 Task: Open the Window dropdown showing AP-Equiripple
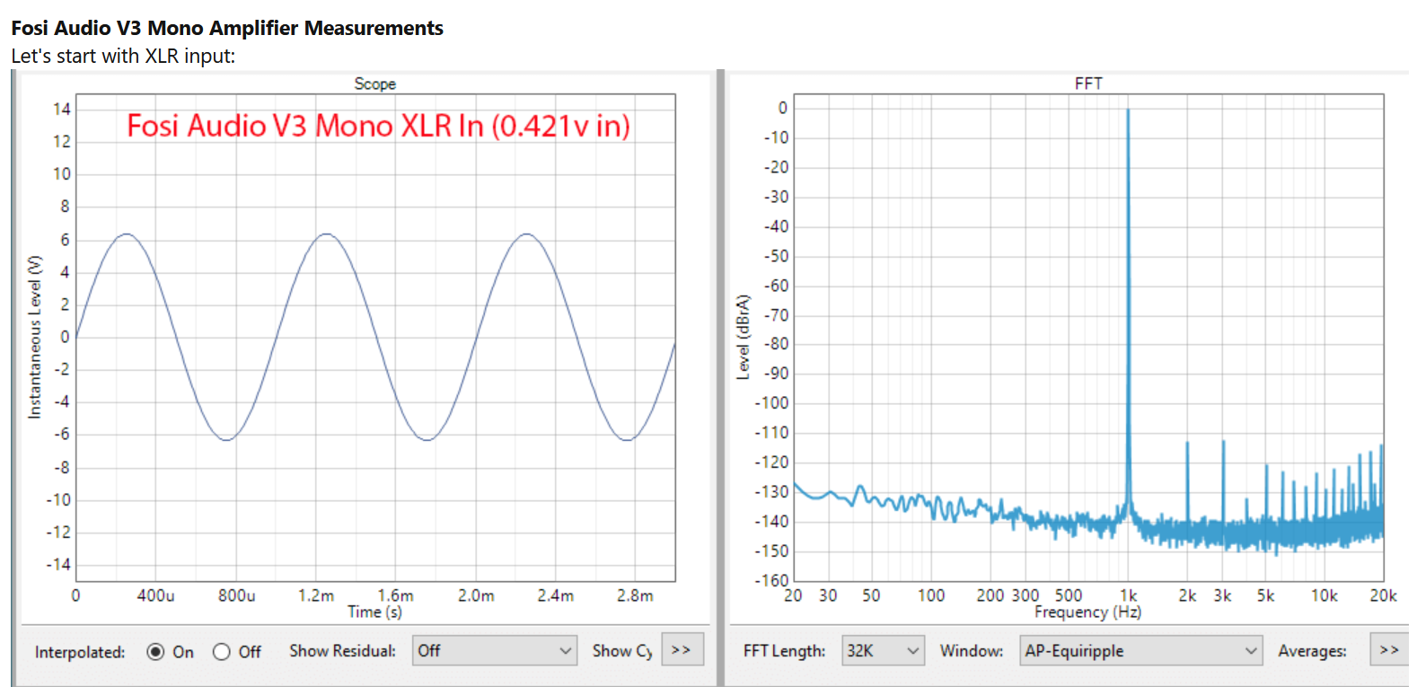coord(1140,650)
